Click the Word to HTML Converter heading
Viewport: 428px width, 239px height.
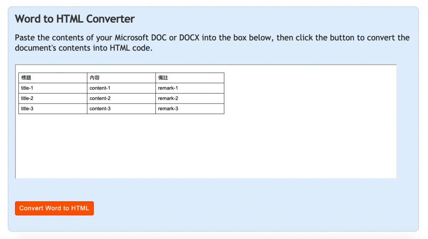[75, 19]
